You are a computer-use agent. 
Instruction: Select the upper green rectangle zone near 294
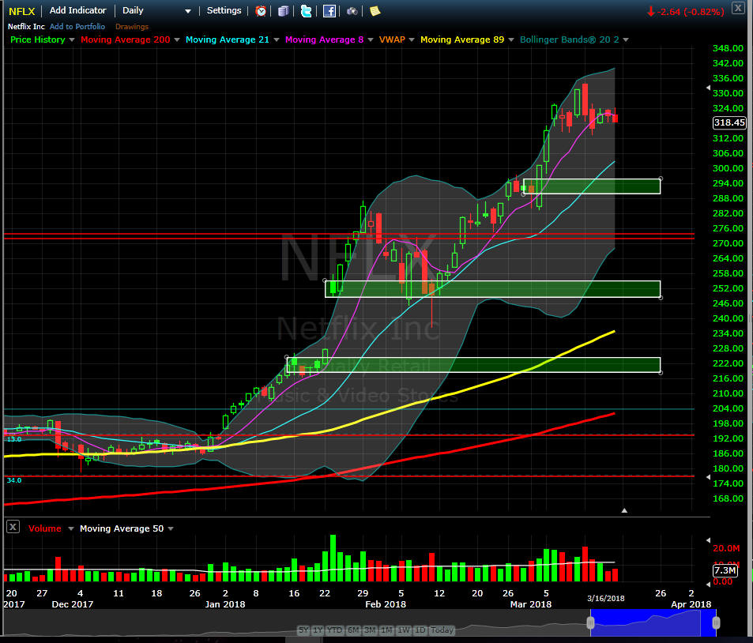592,186
